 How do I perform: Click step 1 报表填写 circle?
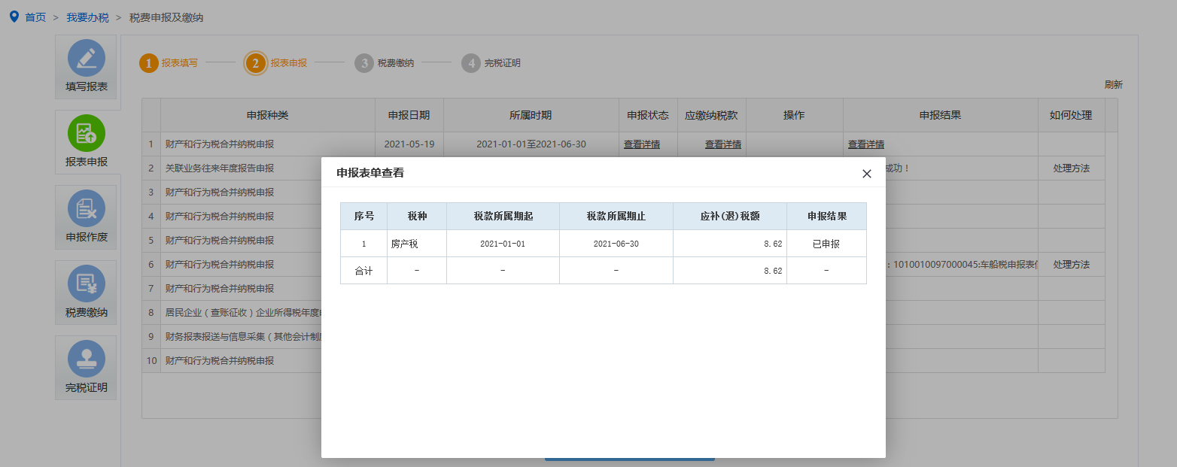pyautogui.click(x=149, y=63)
